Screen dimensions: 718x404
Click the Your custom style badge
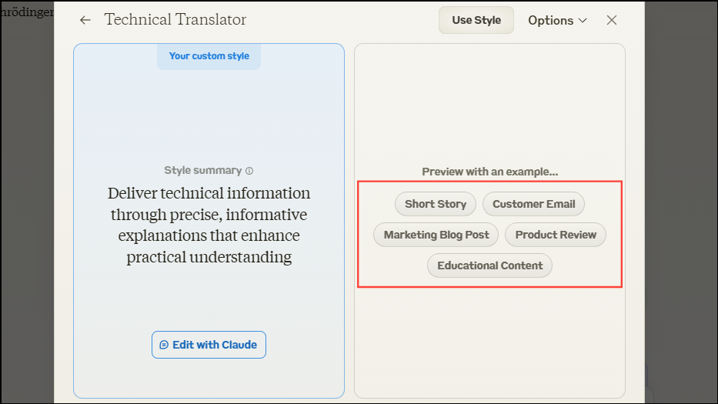(x=209, y=56)
